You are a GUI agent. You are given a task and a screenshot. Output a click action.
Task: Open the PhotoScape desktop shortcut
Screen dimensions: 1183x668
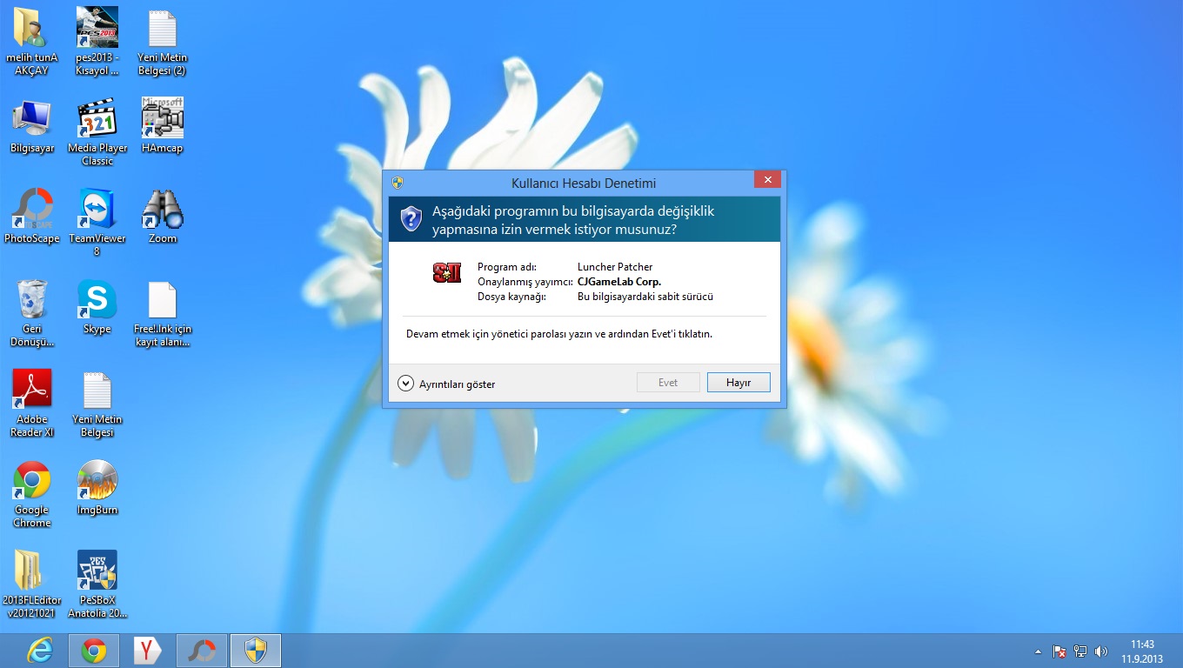[32, 210]
